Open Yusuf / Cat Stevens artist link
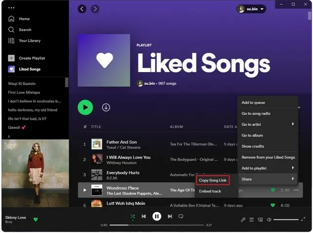 [123, 147]
